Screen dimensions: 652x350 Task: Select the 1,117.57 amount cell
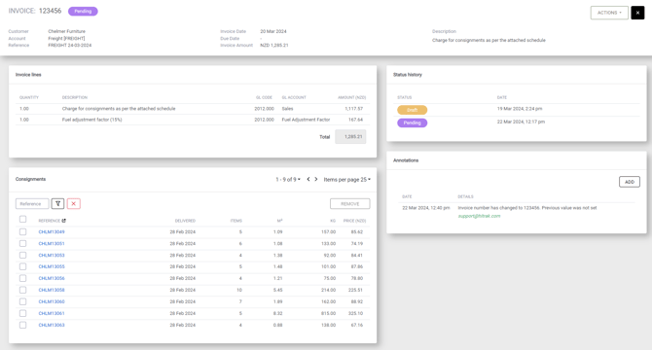pyautogui.click(x=353, y=108)
